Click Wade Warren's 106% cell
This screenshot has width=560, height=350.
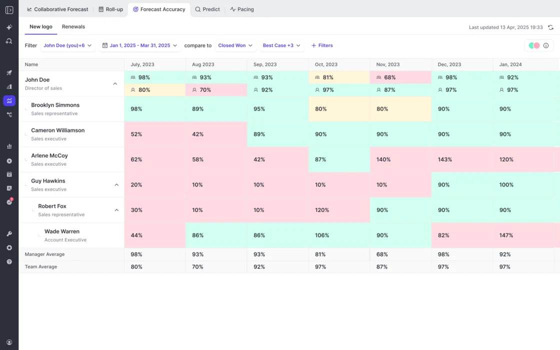[339, 235]
